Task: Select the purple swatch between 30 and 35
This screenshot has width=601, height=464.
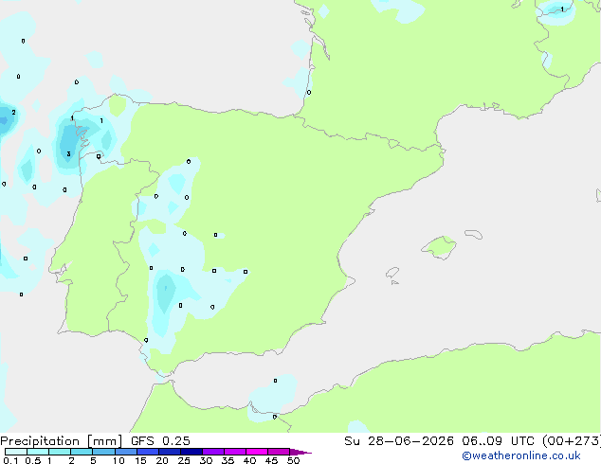Action: click(x=213, y=452)
